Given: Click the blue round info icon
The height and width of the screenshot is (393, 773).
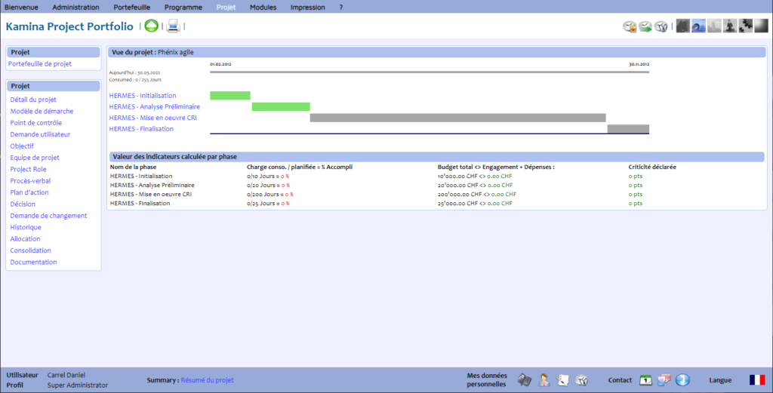Looking at the screenshot, I should pos(682,380).
